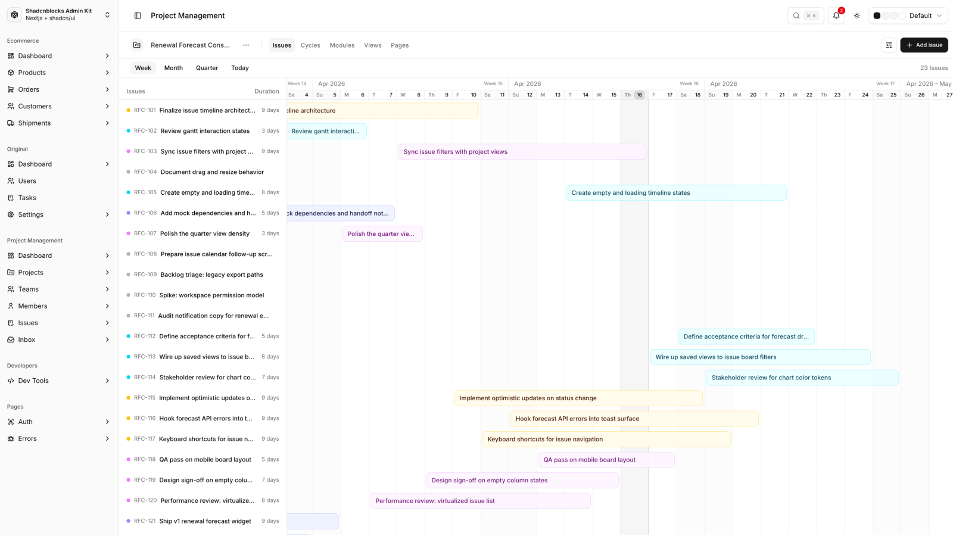Select the Week timeline scale
Viewport: 953px width, 536px height.
pyautogui.click(x=143, y=68)
